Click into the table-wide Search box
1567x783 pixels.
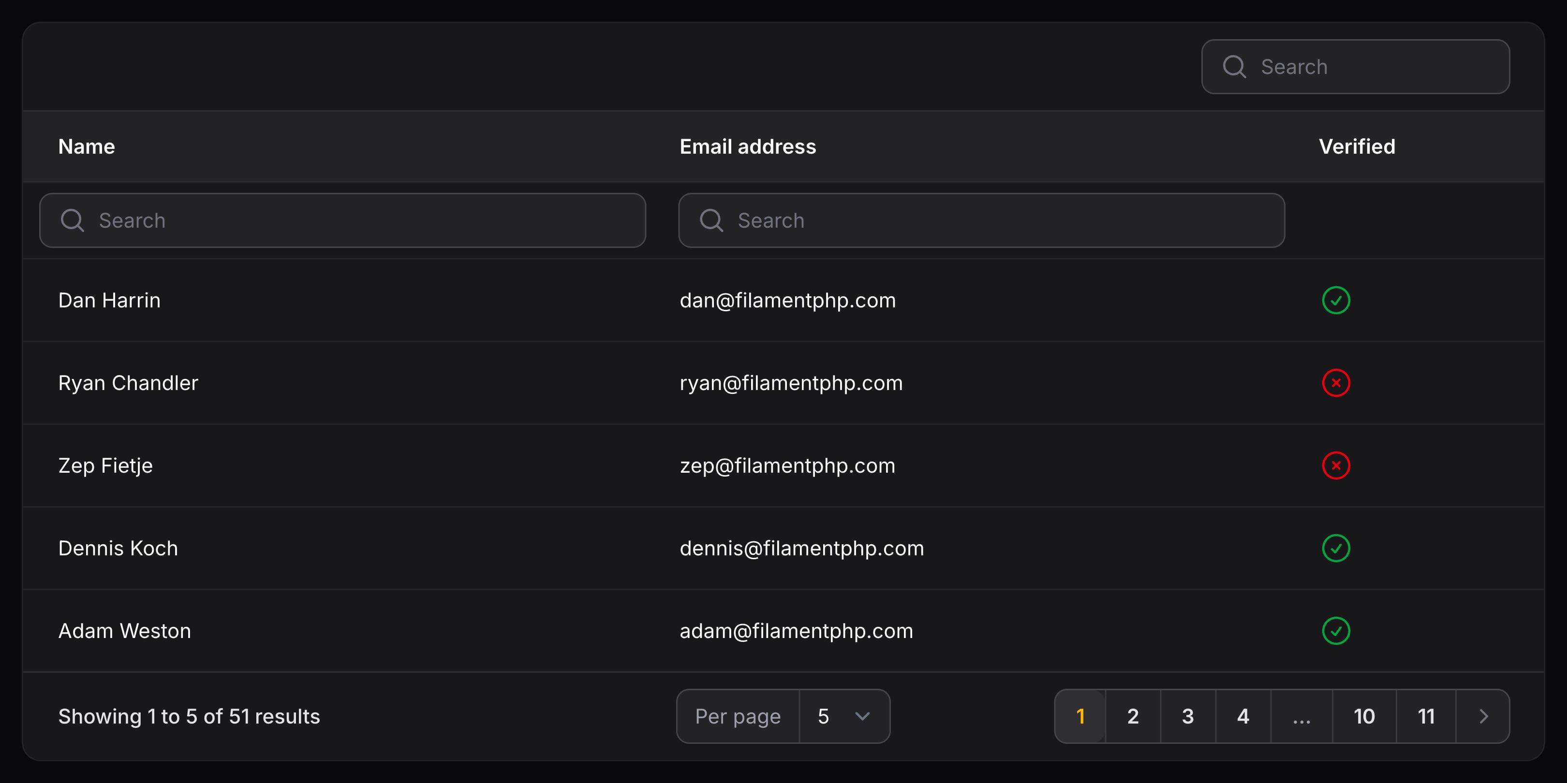coord(1375,67)
